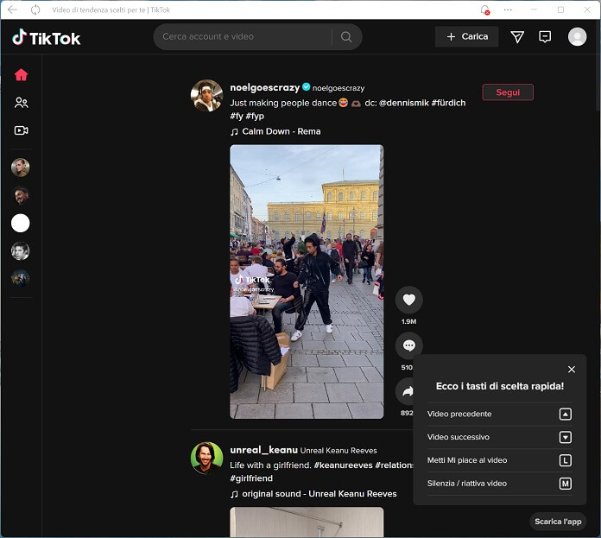The height and width of the screenshot is (538, 601).
Task: Open the Carica upload button
Action: [x=466, y=37]
